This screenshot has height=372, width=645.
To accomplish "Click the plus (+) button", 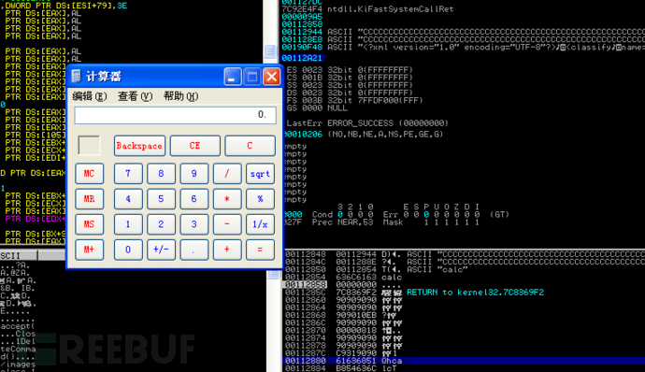I will click(x=227, y=250).
